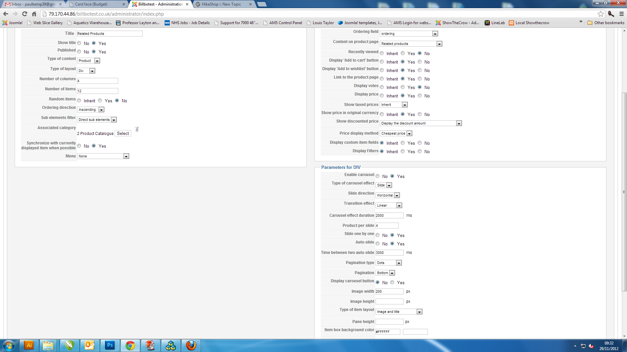Open Photoshop from the taskbar
This screenshot has width=627, height=352.
(x=110, y=345)
